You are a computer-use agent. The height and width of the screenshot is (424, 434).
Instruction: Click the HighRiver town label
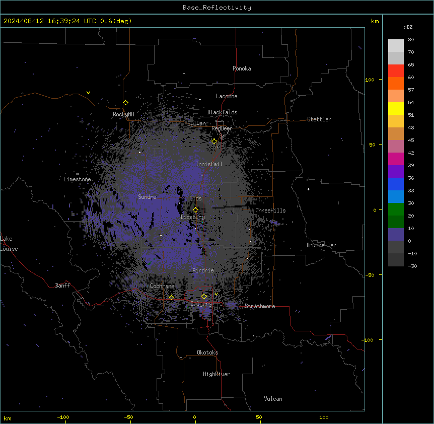coord(216,374)
